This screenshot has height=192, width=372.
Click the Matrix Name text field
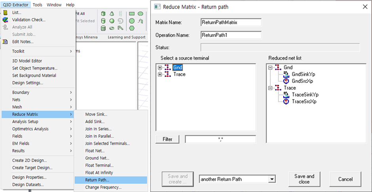click(x=231, y=23)
